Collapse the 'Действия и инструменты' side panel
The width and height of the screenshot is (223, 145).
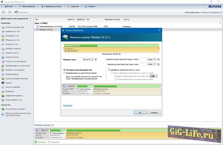pyautogui.click(x=30, y=19)
